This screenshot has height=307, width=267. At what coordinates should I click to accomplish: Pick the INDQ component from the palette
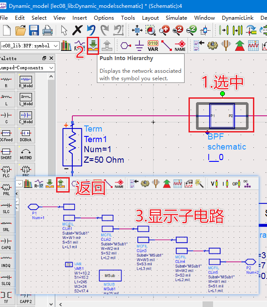7,261
